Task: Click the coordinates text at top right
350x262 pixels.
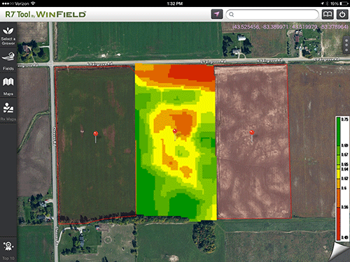Action: (x=290, y=27)
